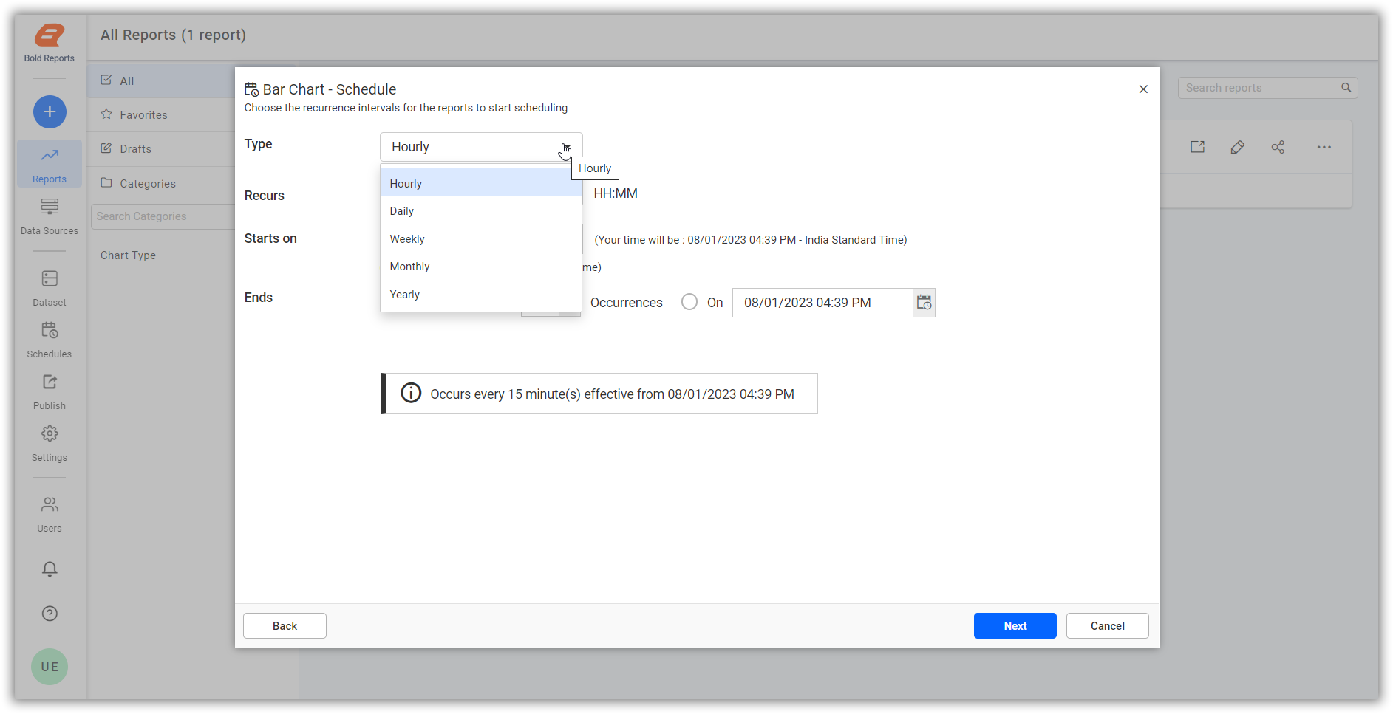Open Bold Reports Settings

[x=49, y=443]
